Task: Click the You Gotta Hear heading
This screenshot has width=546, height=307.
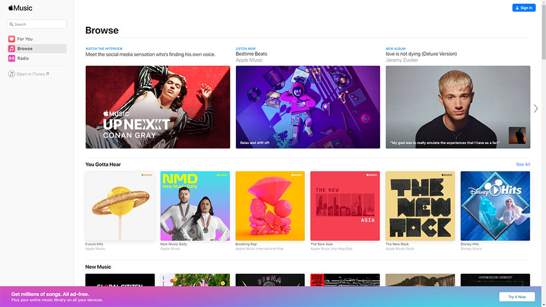Action: coord(103,164)
